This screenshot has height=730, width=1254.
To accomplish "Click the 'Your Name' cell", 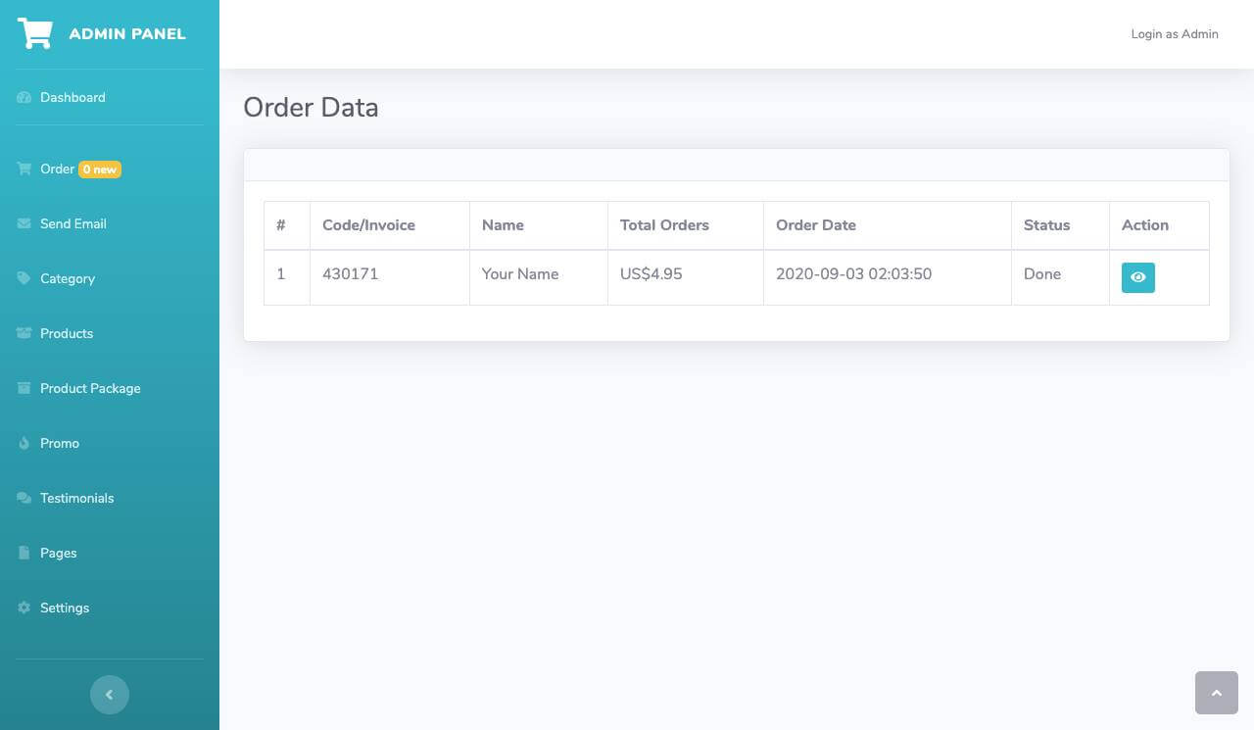I will (x=539, y=277).
